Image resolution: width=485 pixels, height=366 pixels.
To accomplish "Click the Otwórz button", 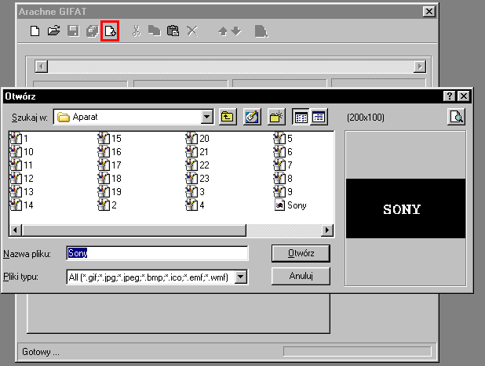I will coord(301,253).
